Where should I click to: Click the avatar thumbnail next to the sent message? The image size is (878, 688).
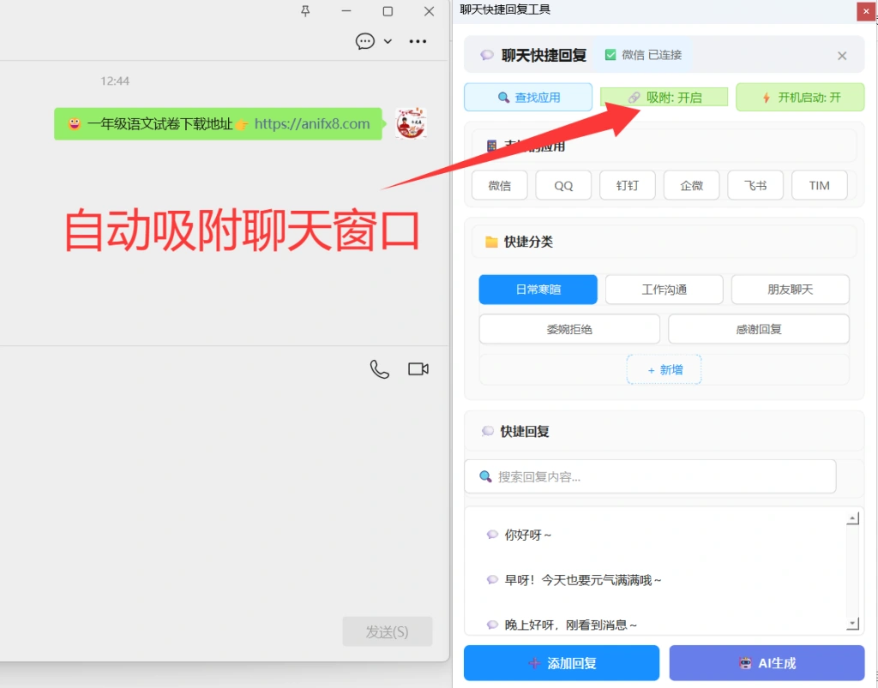click(411, 123)
